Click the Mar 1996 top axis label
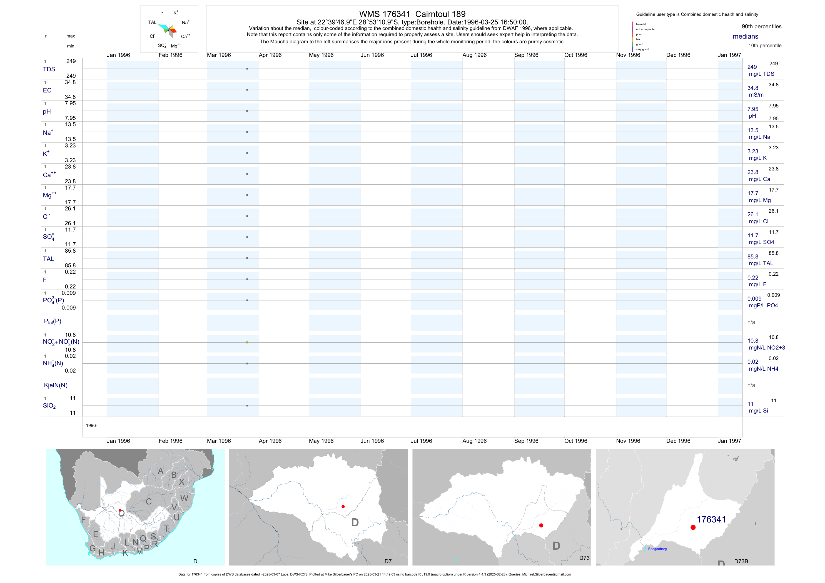825x583 pixels. [x=219, y=55]
